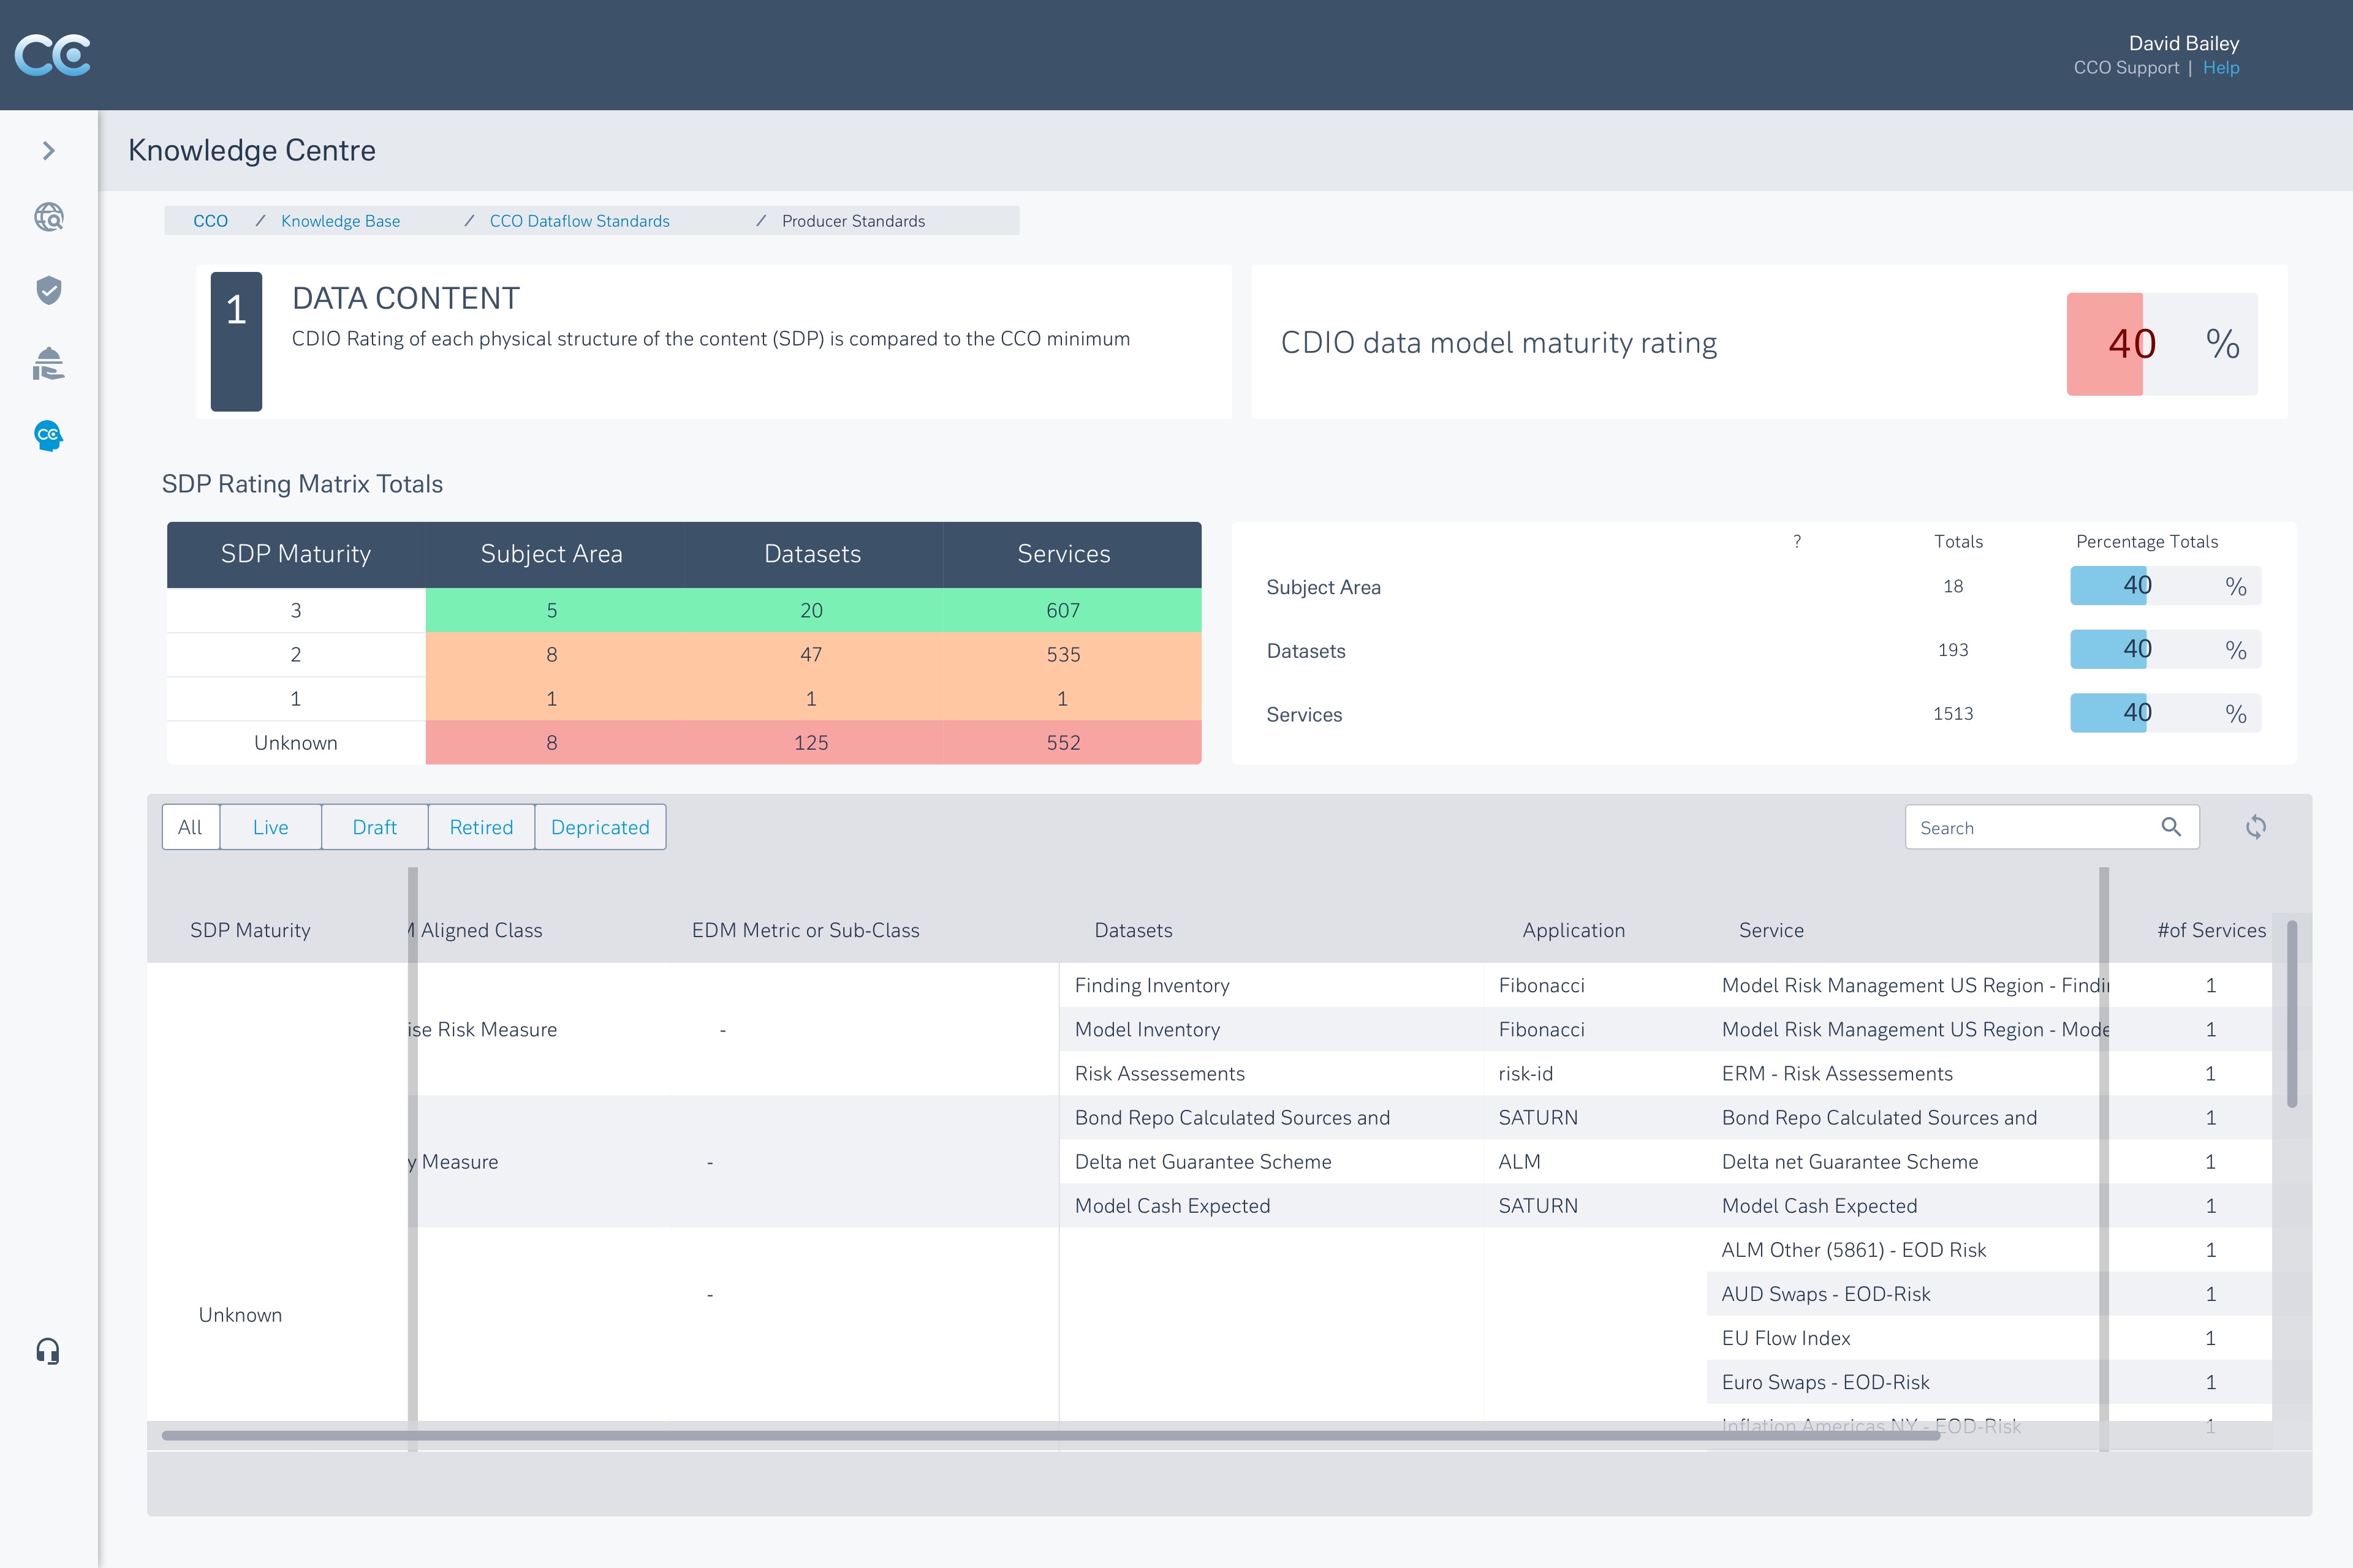Filter by Draft status

374,827
